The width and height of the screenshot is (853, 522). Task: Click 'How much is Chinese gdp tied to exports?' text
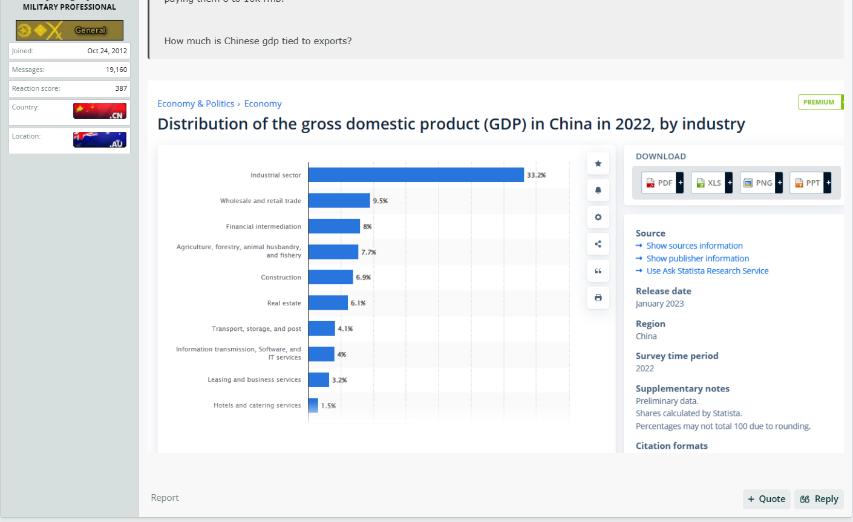tap(258, 41)
